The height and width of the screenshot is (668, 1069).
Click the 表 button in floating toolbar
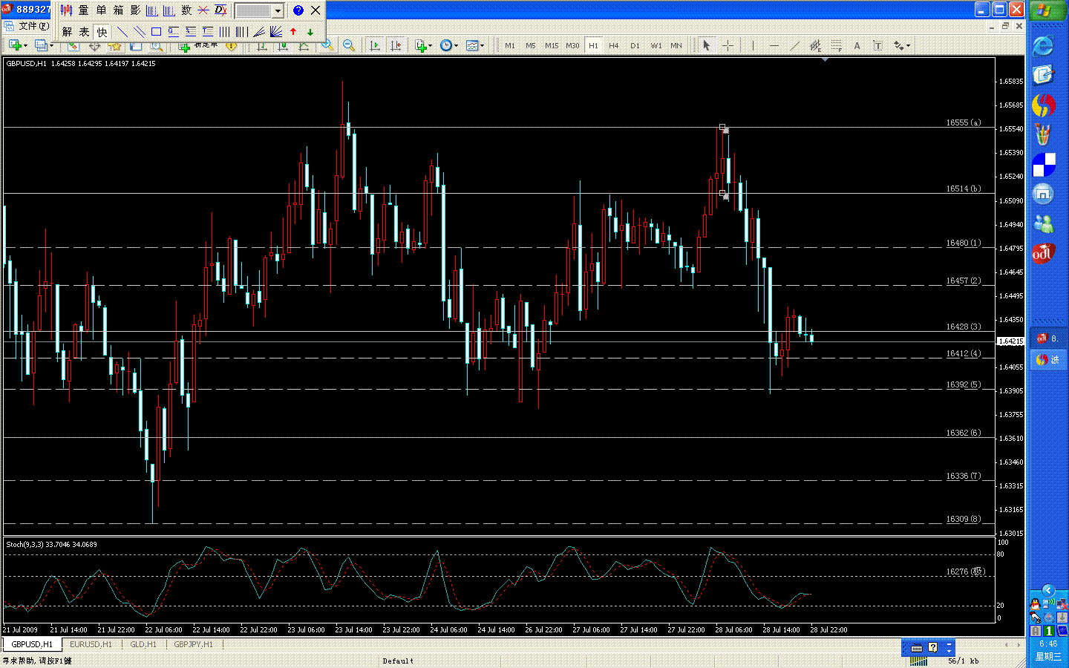pyautogui.click(x=85, y=31)
